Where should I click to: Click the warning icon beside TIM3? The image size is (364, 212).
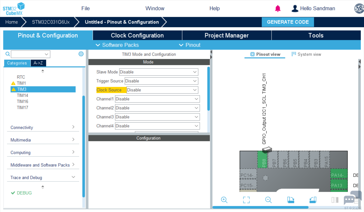14,89
